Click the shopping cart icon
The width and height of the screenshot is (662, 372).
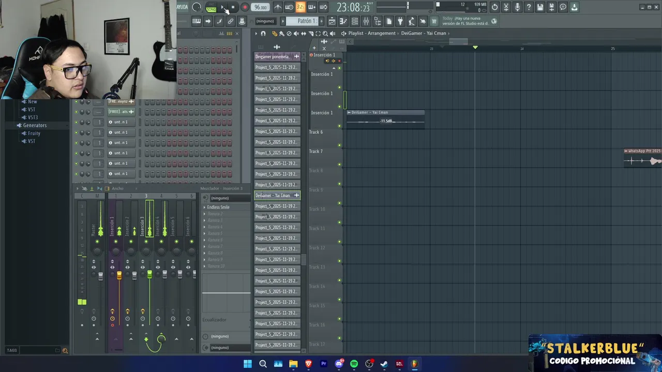click(434, 21)
